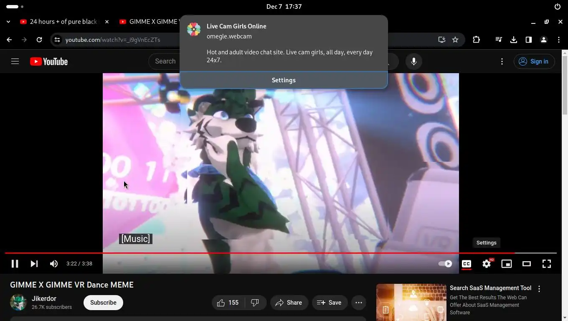Mute the video volume

(54, 264)
